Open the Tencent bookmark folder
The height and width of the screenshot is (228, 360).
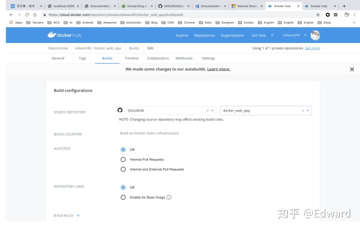34,22
